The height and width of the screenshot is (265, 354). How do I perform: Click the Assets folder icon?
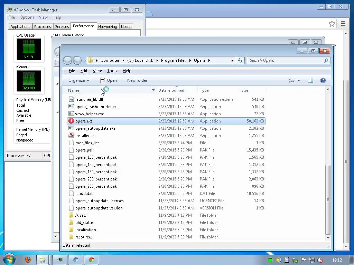pos(71,215)
